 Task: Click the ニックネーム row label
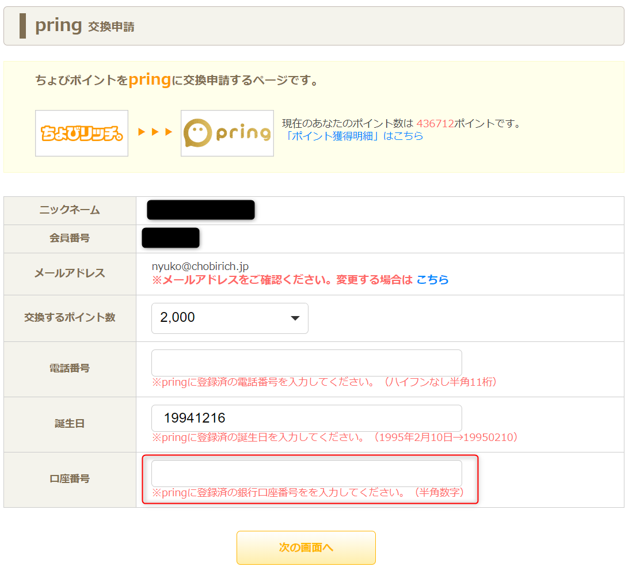point(70,210)
